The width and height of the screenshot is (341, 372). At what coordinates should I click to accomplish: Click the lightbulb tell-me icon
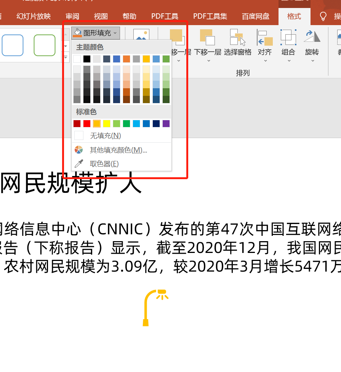tap(323, 16)
